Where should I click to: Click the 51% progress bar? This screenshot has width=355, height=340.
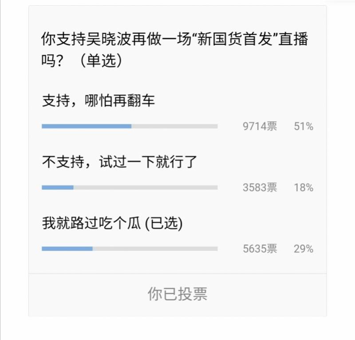click(x=130, y=126)
